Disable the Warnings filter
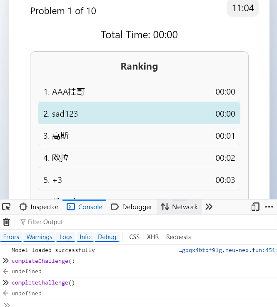The image size is (277, 307). point(39,237)
